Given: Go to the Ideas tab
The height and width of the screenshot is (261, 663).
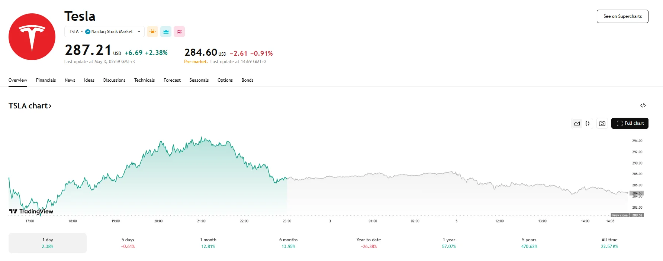Looking at the screenshot, I should tap(89, 80).
